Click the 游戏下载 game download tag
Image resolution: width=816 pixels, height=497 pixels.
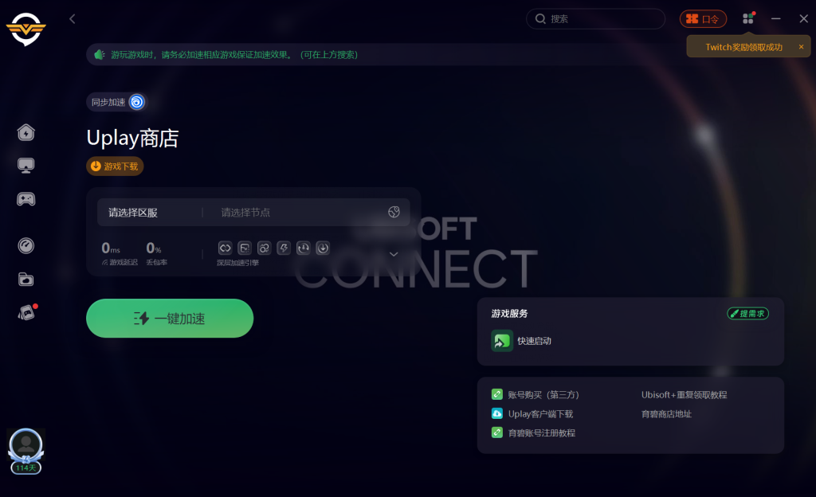tap(115, 166)
